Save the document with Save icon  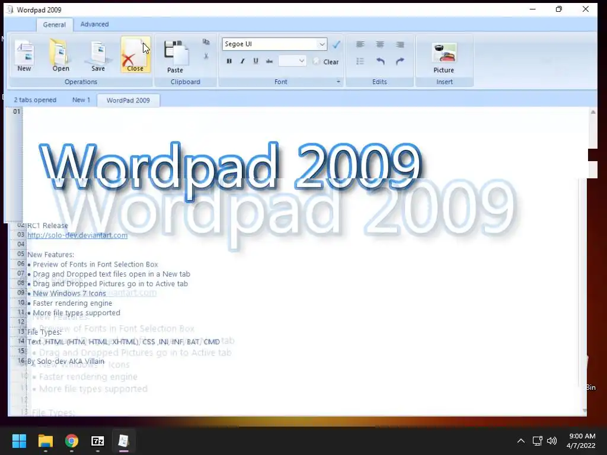98,56
